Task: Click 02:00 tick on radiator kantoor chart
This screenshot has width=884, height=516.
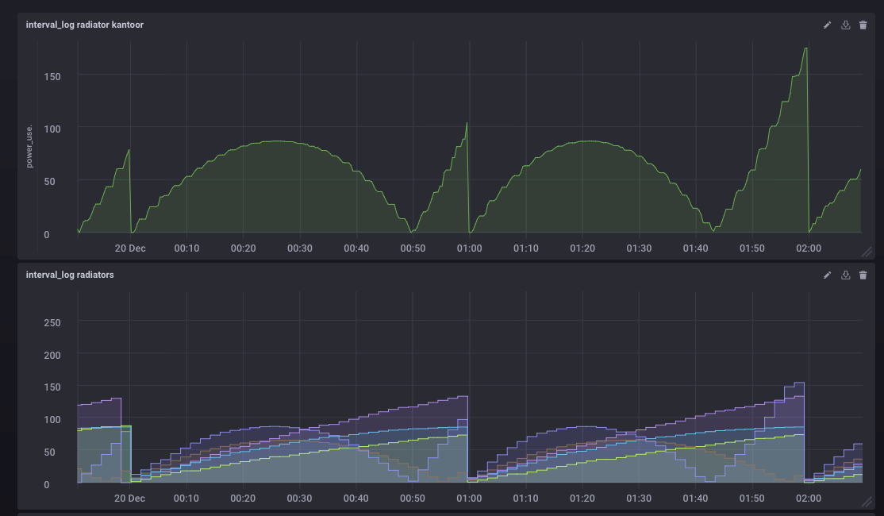Action: [x=809, y=248]
